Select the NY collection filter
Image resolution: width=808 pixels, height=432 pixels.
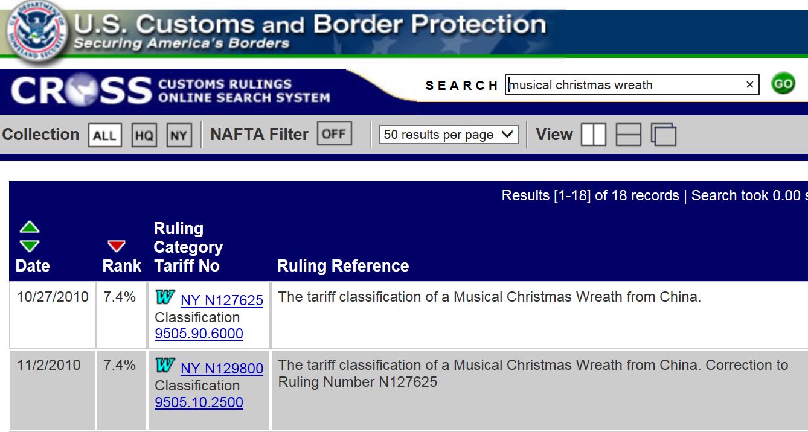pyautogui.click(x=178, y=135)
